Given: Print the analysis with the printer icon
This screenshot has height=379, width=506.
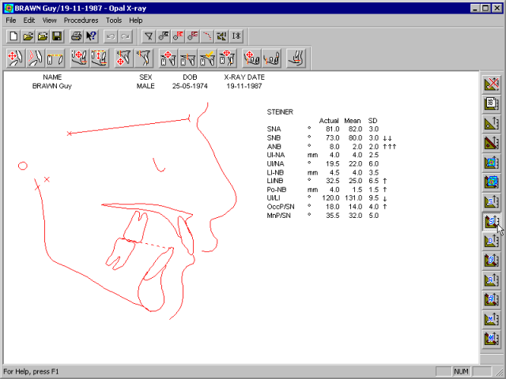Looking at the screenshot, I should tap(76, 36).
